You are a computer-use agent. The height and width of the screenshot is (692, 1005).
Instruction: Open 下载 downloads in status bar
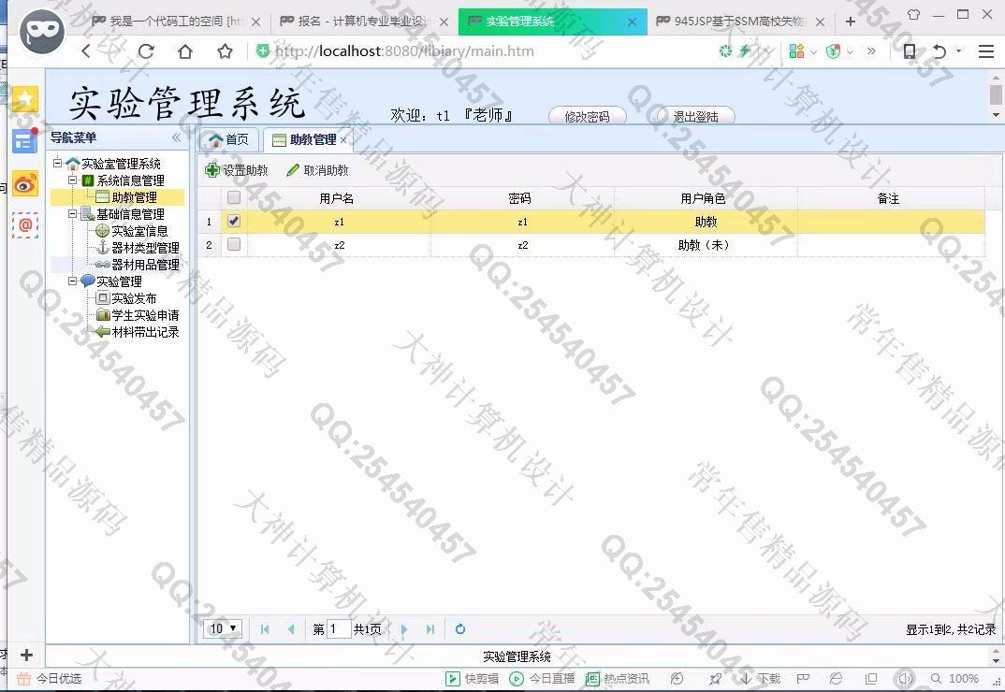[x=761, y=679]
